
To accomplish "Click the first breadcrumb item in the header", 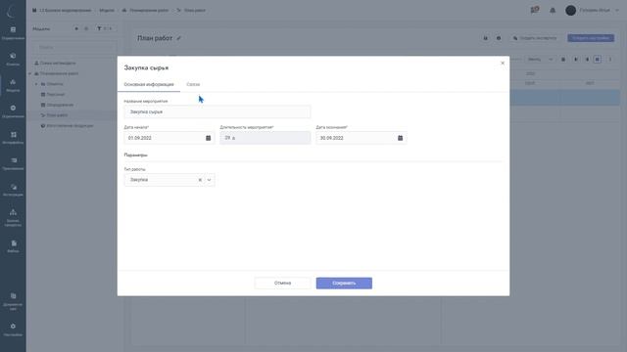I will click(66, 11).
